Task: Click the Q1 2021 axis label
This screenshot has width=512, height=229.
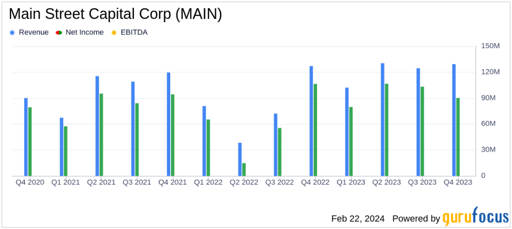Action: point(66,182)
